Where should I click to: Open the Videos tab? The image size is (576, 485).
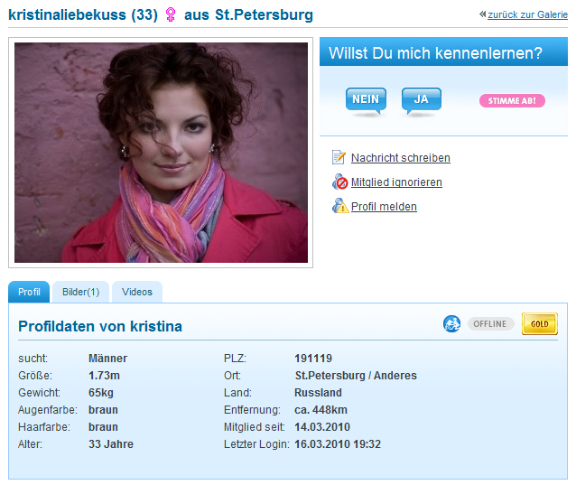[137, 292]
